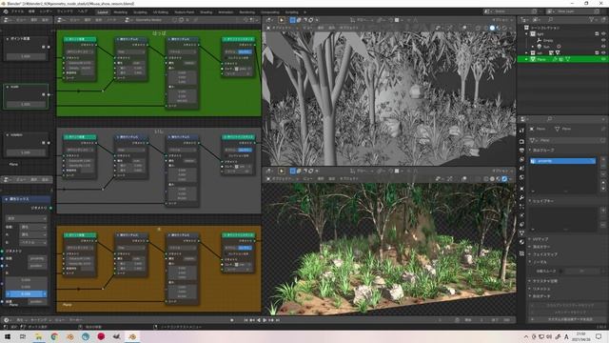Add a new vertex group with plus button
Viewport: 609px width, 343px height.
point(603,159)
